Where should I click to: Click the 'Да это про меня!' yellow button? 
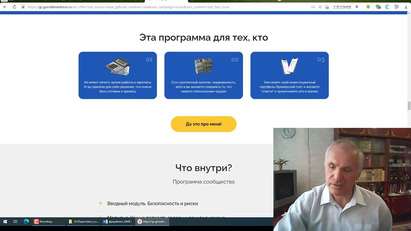(204, 124)
